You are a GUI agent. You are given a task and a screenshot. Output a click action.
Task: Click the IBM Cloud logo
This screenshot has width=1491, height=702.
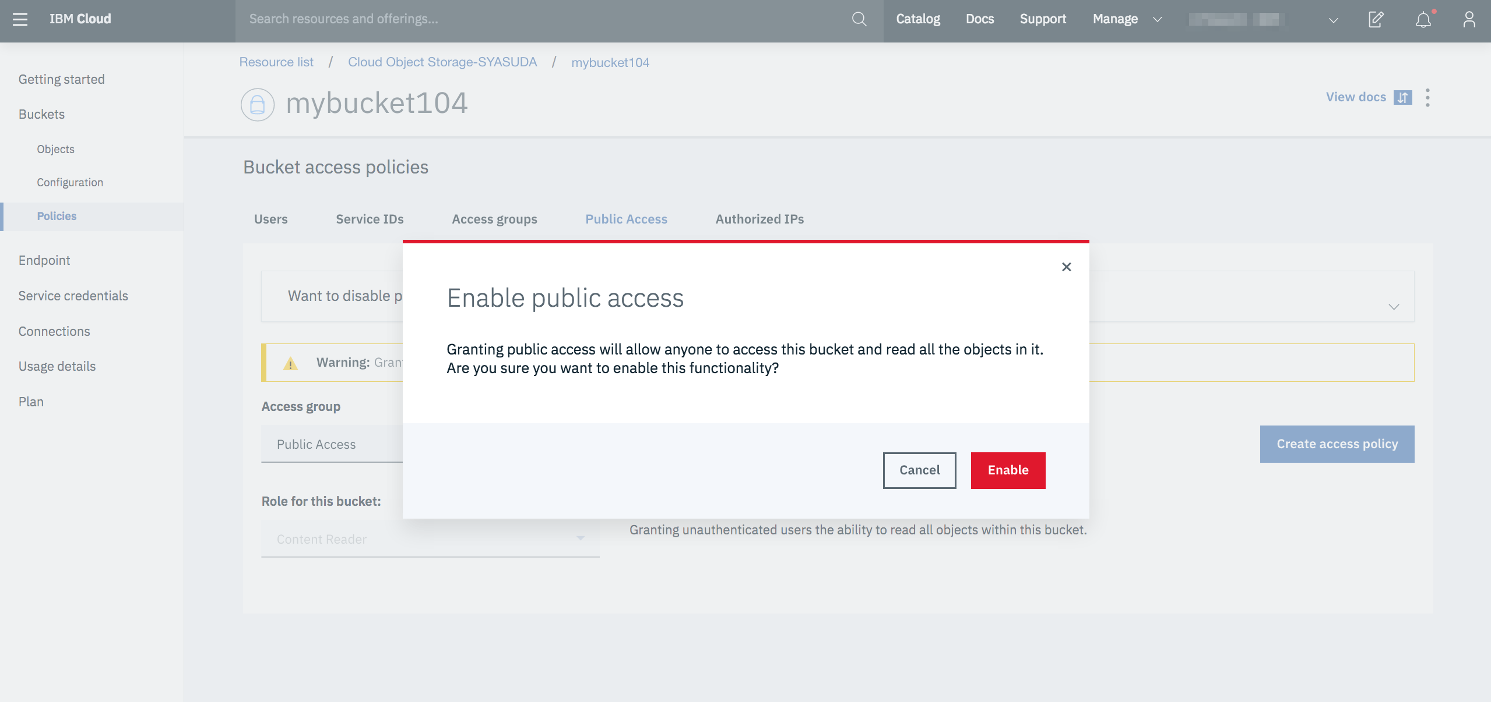pyautogui.click(x=80, y=19)
